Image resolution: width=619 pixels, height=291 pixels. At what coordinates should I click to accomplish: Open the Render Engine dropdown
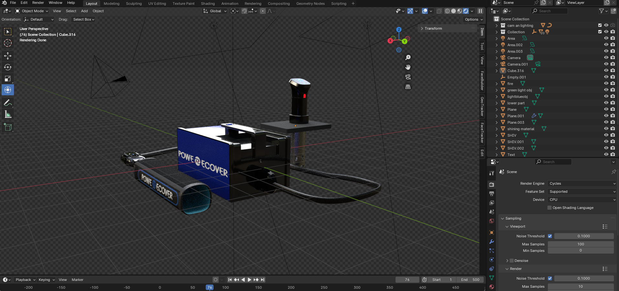582,183
